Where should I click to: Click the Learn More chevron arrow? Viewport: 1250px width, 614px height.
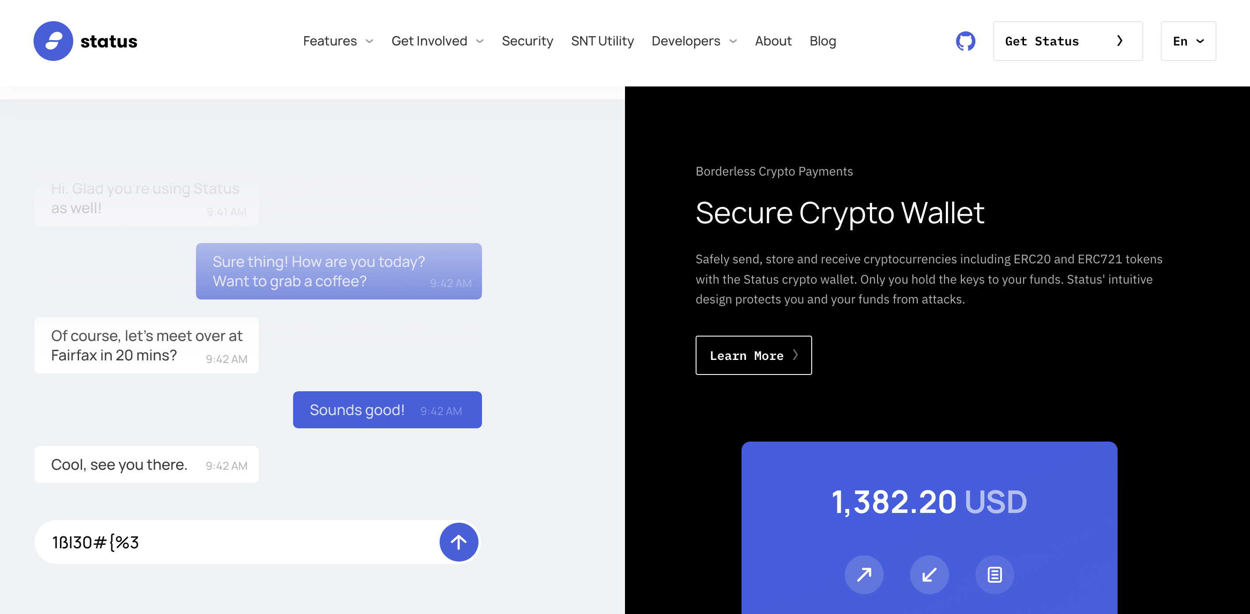(x=795, y=355)
